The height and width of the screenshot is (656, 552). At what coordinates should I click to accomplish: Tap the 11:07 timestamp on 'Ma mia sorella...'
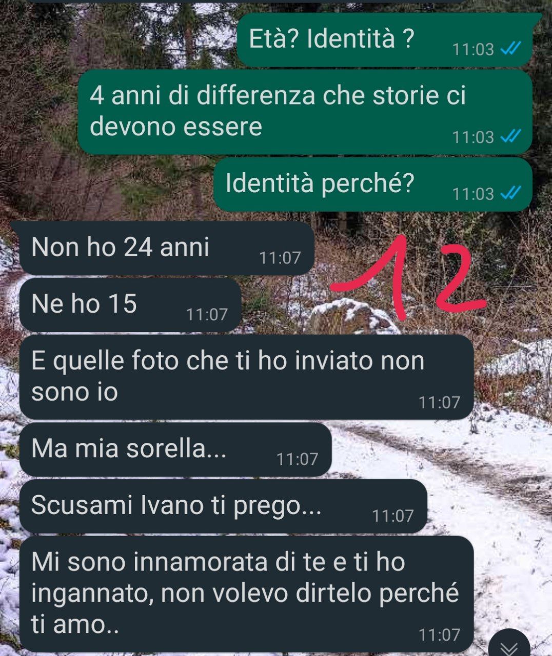[298, 459]
